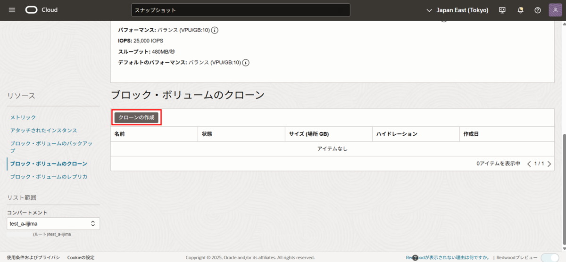Click the search field containing スナップショット
This screenshot has height=262, width=566.
pyautogui.click(x=241, y=10)
